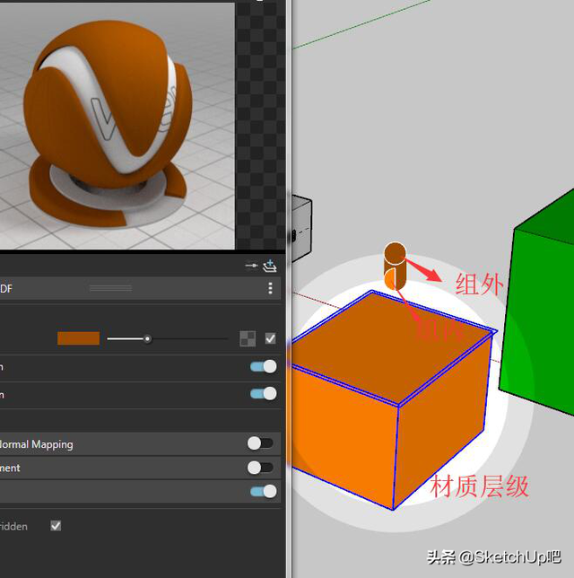The image size is (574, 578).
Task: Grab the drag handle lines on the BRDF header
Action: coord(111,288)
